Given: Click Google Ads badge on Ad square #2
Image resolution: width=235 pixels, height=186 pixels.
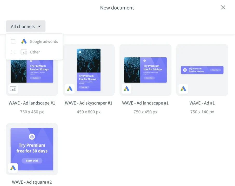Looking at the screenshot, I should (x=13, y=168).
